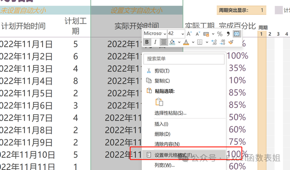Decrease decimal places
This screenshot has width=290, height=170.
click(x=222, y=42)
